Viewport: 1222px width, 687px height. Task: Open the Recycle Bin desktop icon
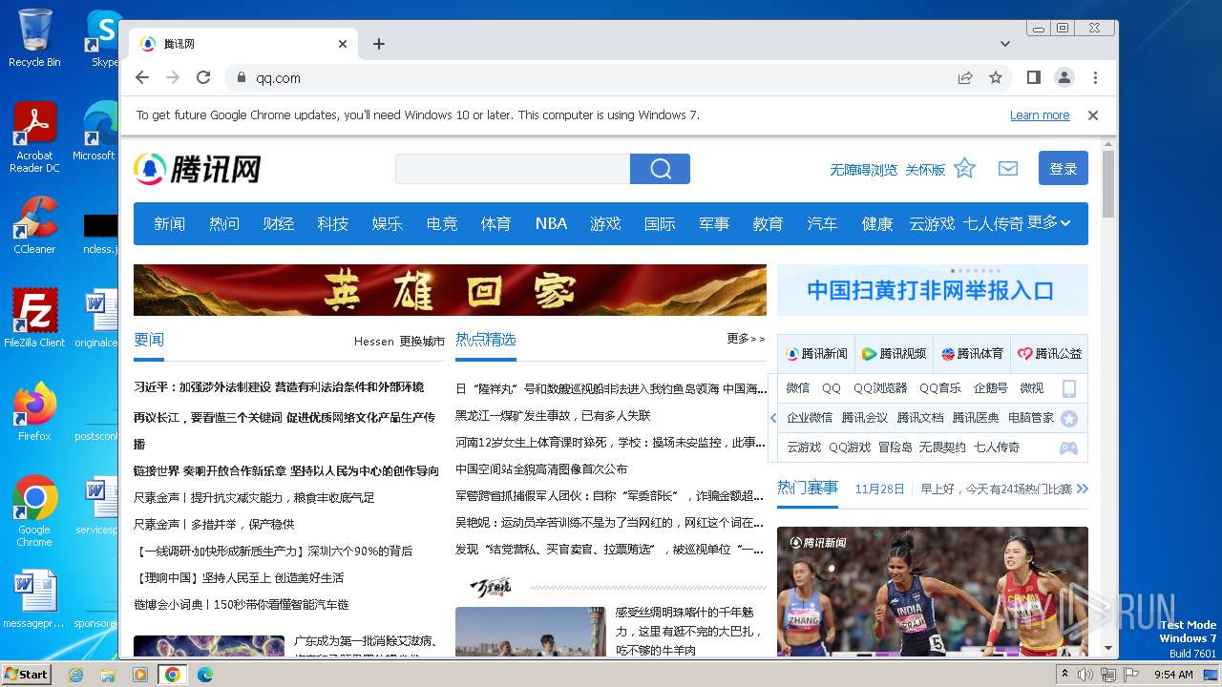(34, 38)
